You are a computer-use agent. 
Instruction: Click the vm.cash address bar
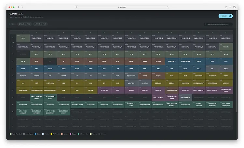(122, 7)
